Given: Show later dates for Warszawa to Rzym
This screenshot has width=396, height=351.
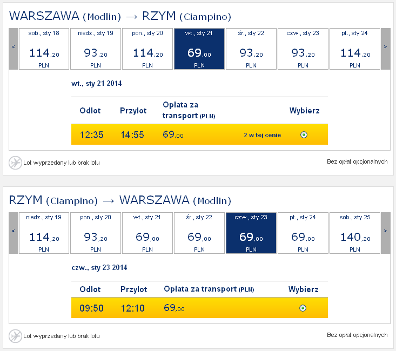Looking at the screenshot, I should (x=385, y=49).
